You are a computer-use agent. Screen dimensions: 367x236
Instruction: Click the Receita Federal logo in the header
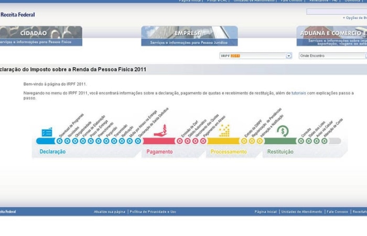pos(17,15)
